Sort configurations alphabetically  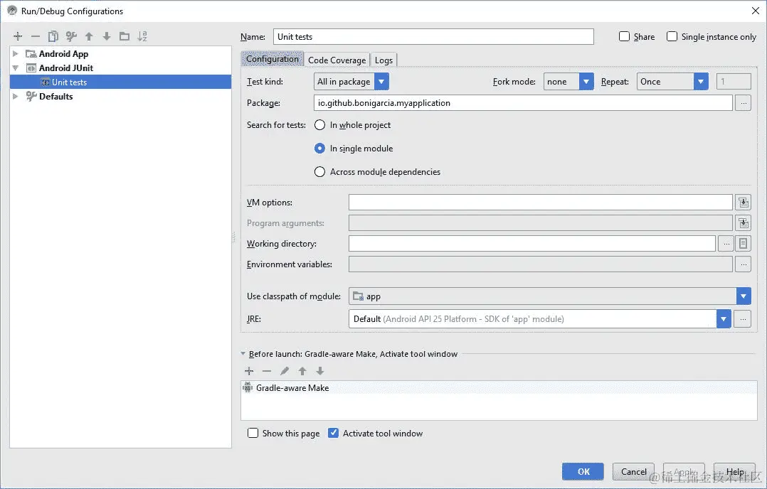click(142, 36)
